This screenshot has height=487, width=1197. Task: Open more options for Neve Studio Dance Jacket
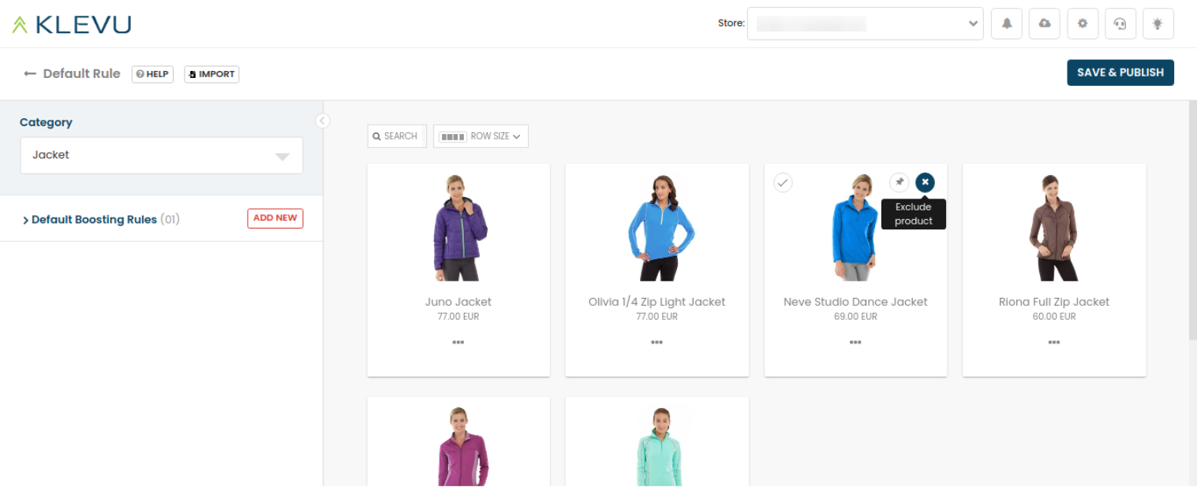point(855,342)
